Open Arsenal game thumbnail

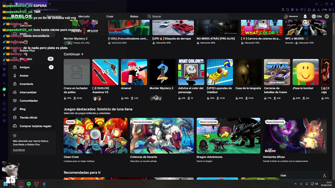coord(134,72)
